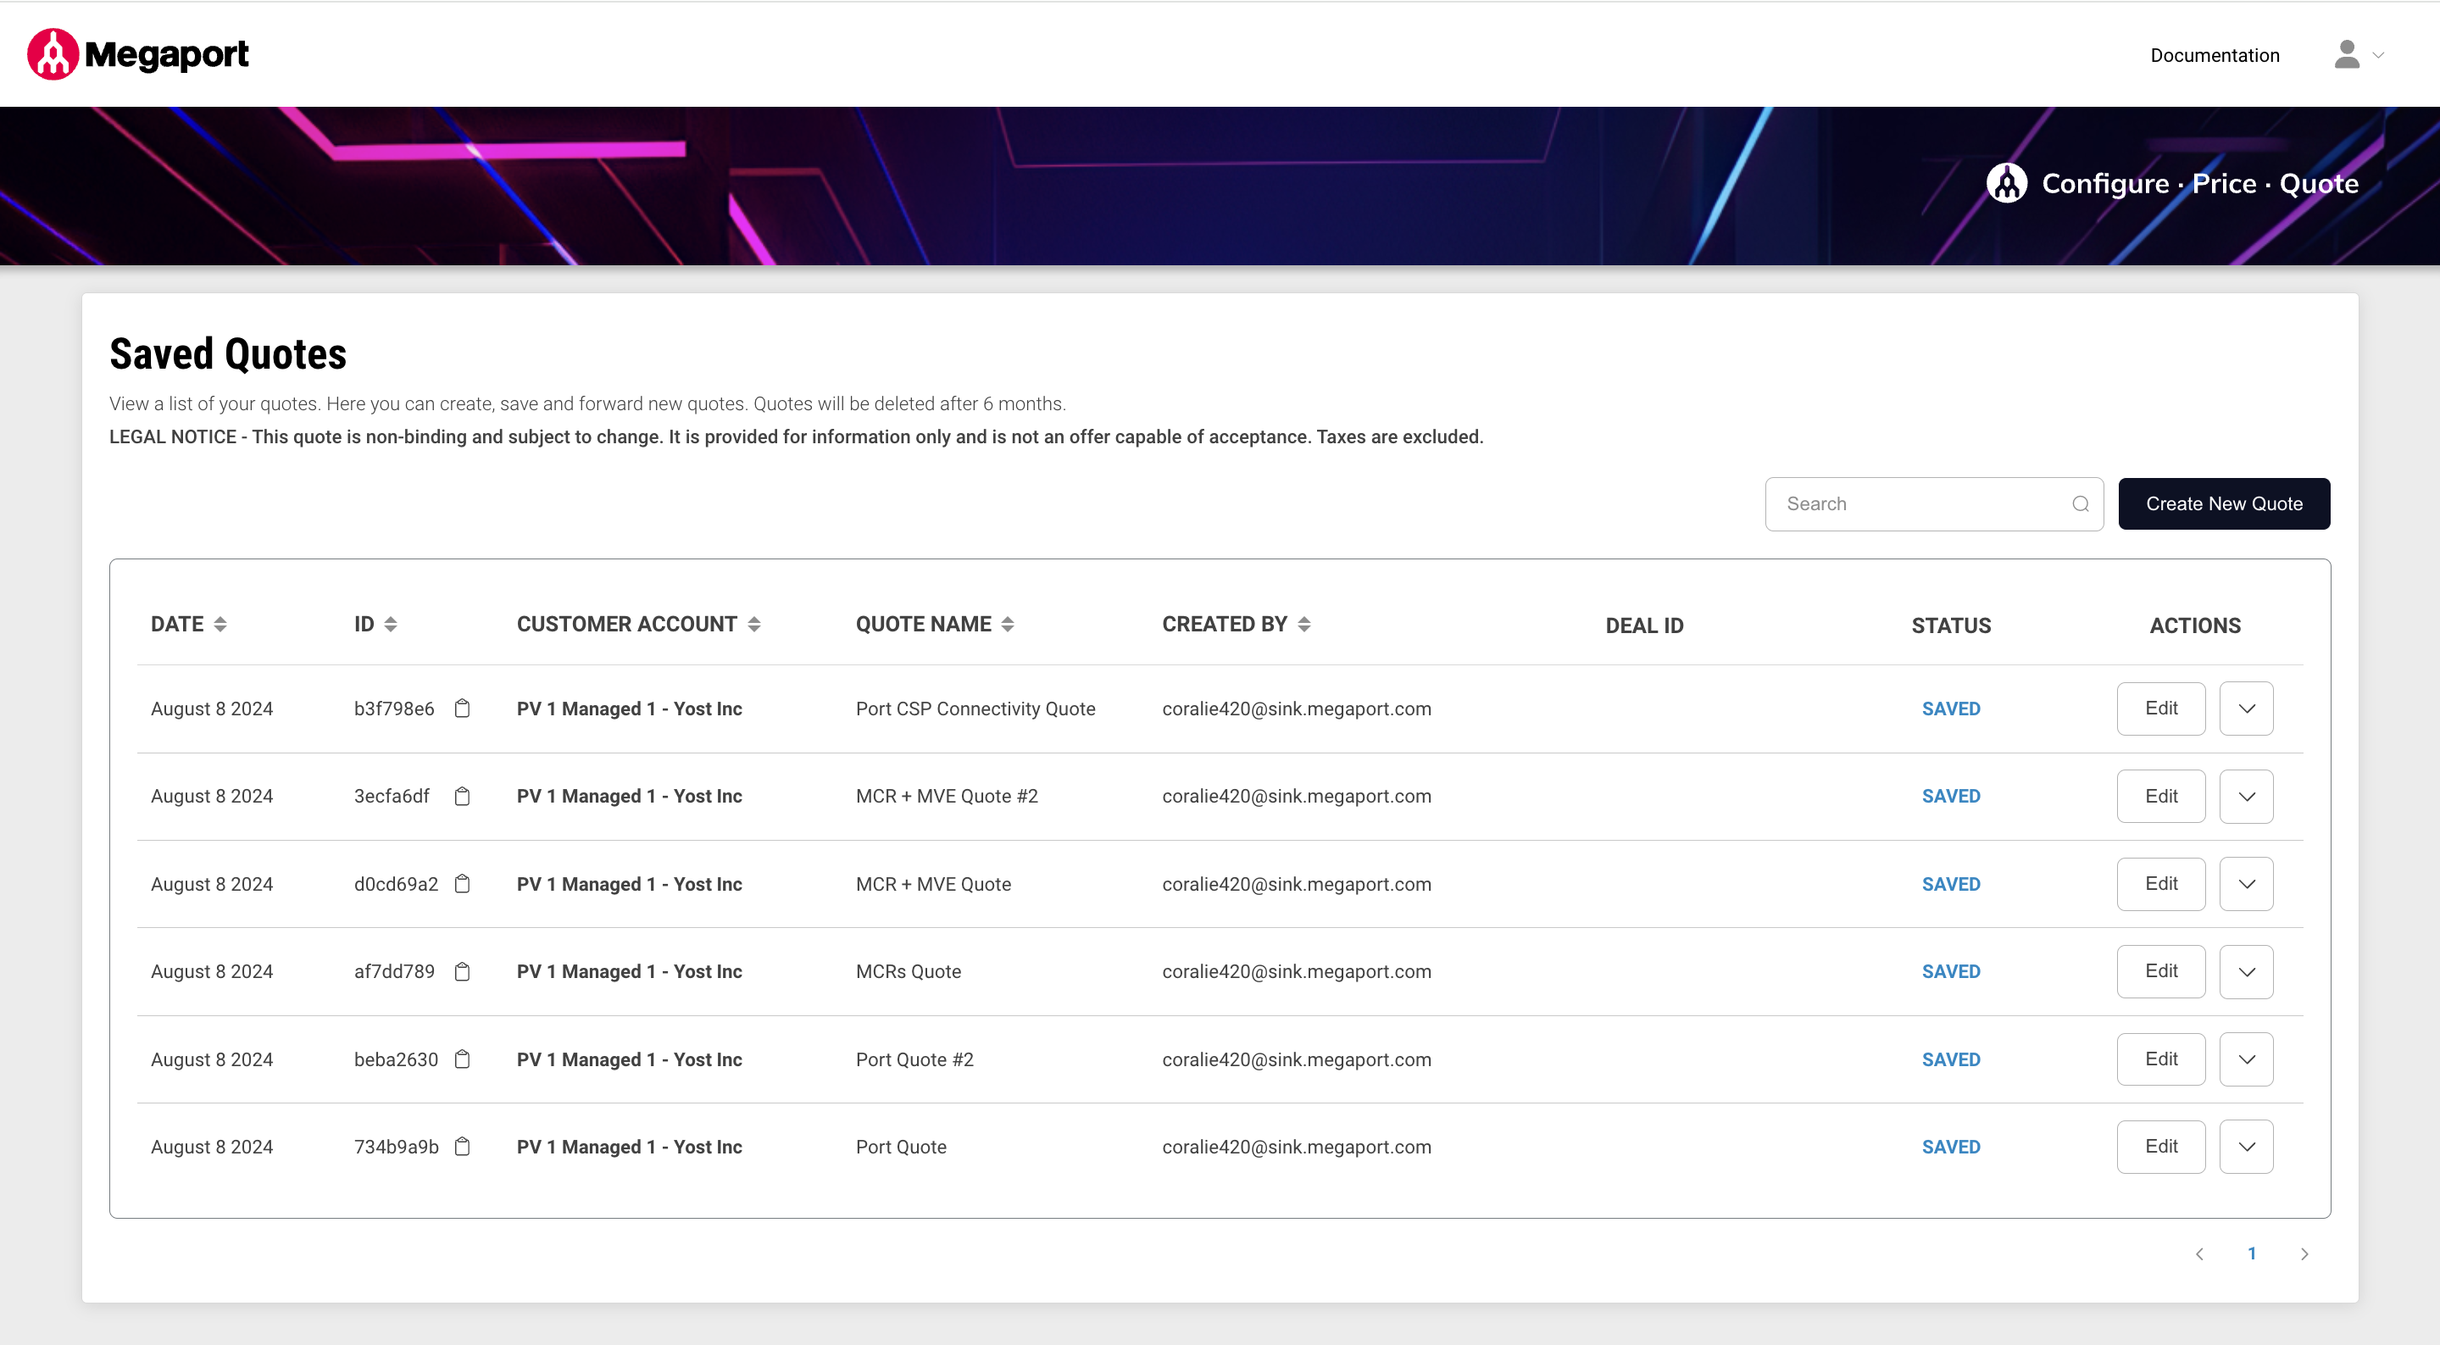Click the Search input field
Image resolution: width=2440 pixels, height=1345 pixels.
click(1934, 504)
